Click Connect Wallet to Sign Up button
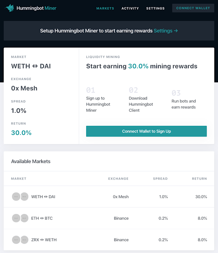Viewport: 218px width, 253px height. click(147, 131)
